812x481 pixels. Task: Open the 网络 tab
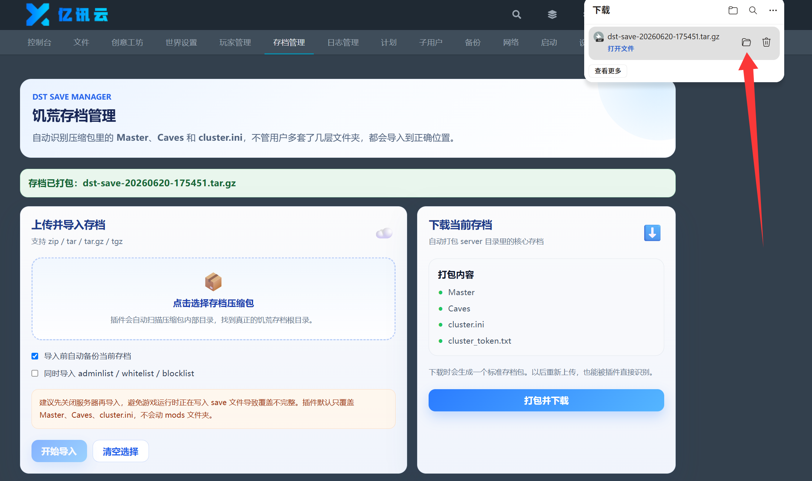click(511, 43)
